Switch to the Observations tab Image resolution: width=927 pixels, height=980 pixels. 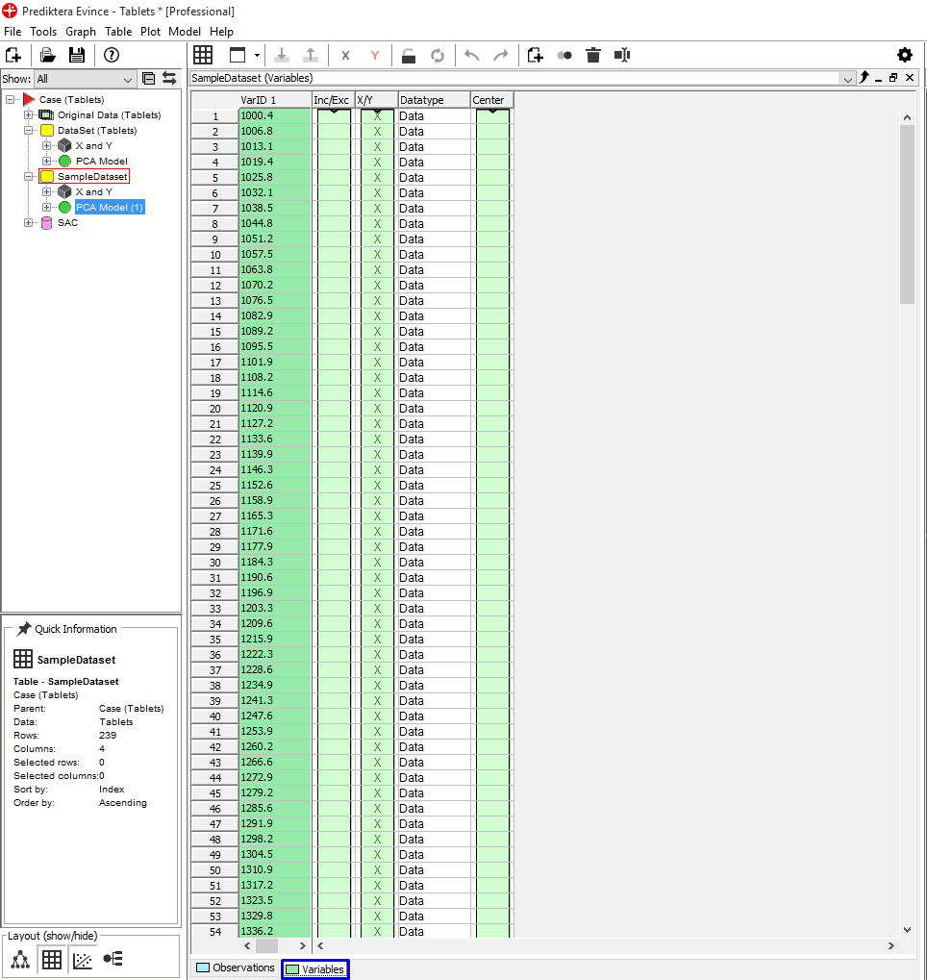pos(236,968)
